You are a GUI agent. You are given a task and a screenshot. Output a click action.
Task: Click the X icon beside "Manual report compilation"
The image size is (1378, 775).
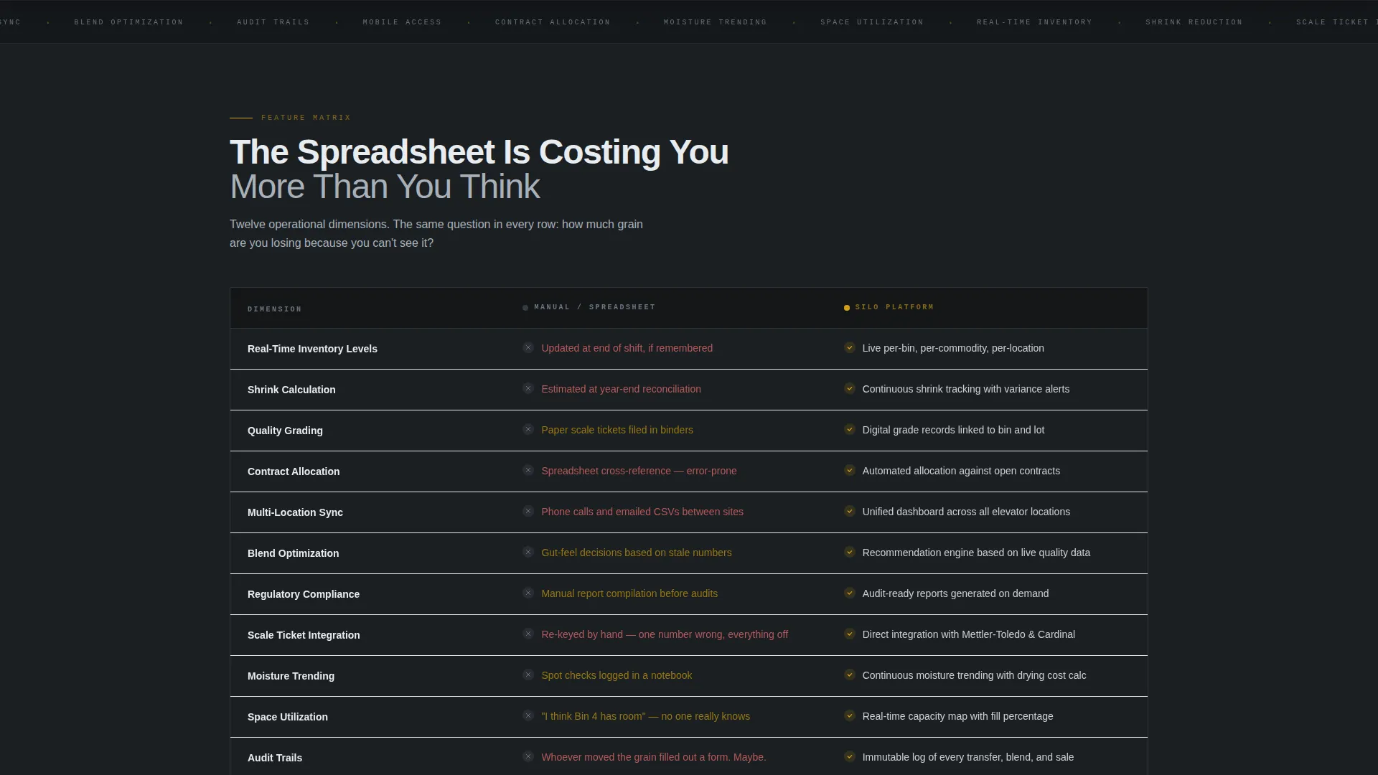point(528,593)
